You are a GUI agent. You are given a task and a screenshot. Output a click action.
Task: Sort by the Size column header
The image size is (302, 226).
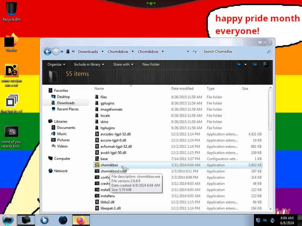pyautogui.click(x=245, y=88)
